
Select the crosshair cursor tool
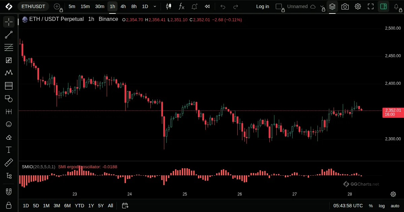(9, 22)
